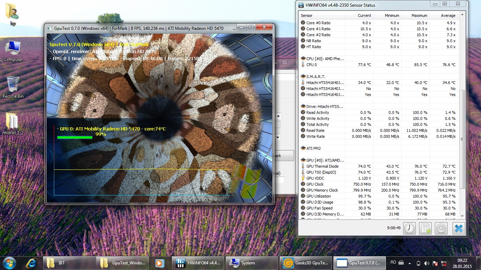This screenshot has width=481, height=270.
Task: Select the 'Core #2 Ratio' sensor row
Action: coord(378,35)
